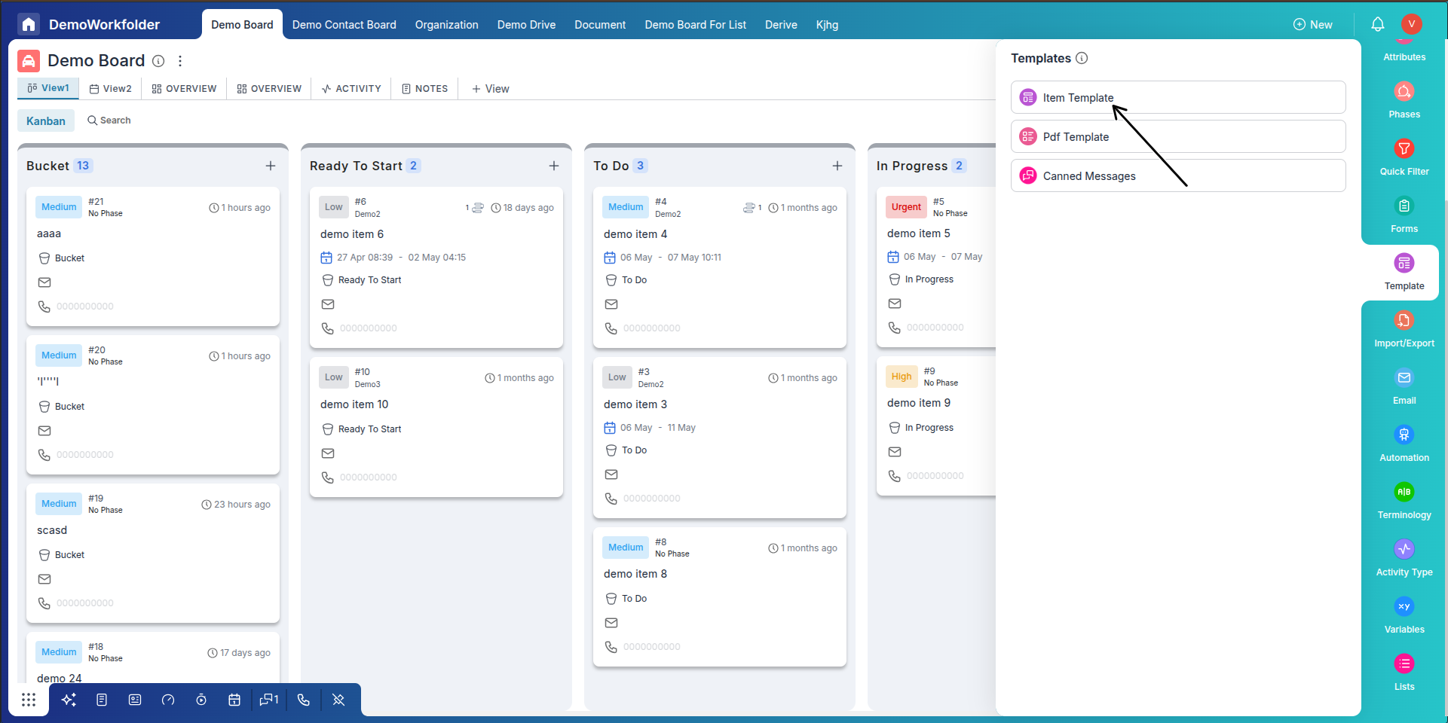This screenshot has height=723, width=1448.
Task: Open the demo item 10 card
Action: (436, 427)
